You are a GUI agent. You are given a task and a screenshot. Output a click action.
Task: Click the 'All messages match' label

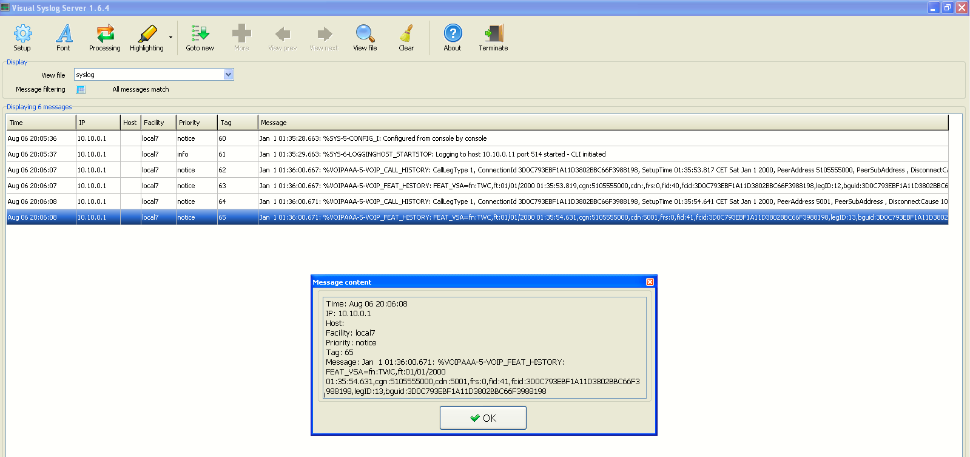(x=141, y=89)
